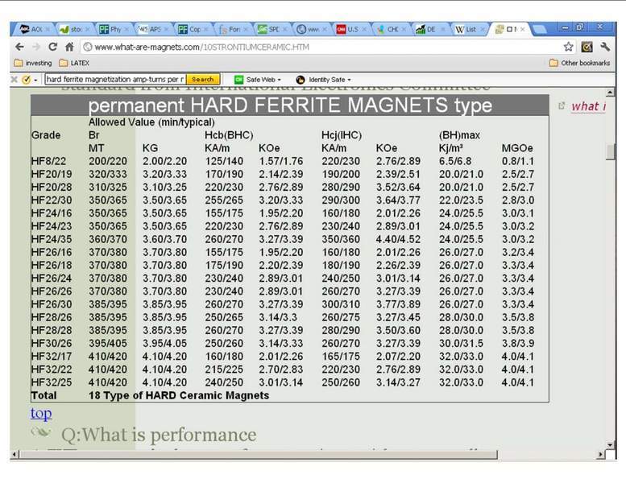Open the Norton checkmark logo dropdown
The height and width of the screenshot is (483, 626).
(30, 80)
